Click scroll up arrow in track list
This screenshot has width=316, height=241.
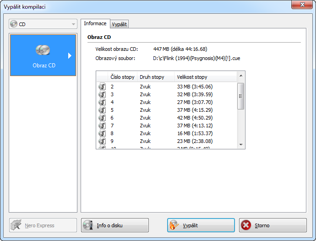241,77
